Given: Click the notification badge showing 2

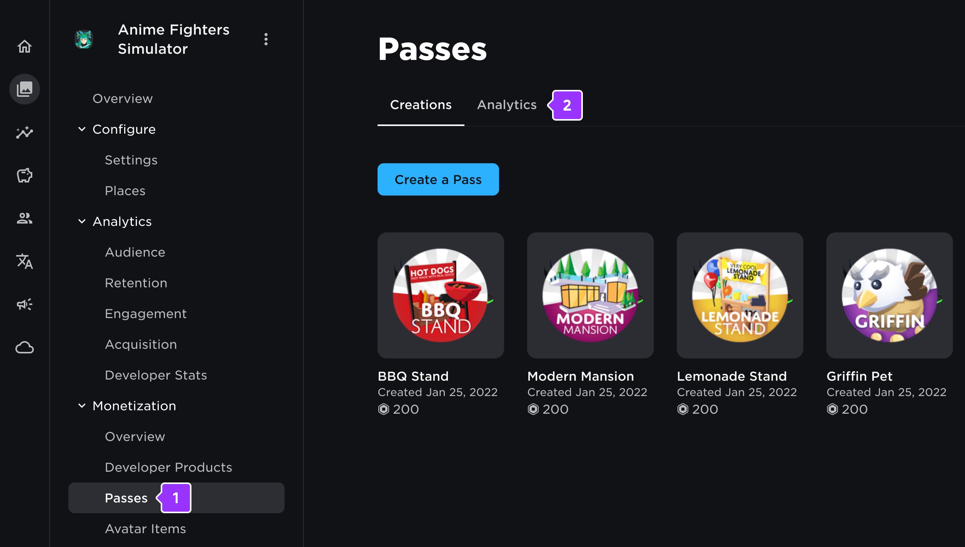Looking at the screenshot, I should pos(566,104).
